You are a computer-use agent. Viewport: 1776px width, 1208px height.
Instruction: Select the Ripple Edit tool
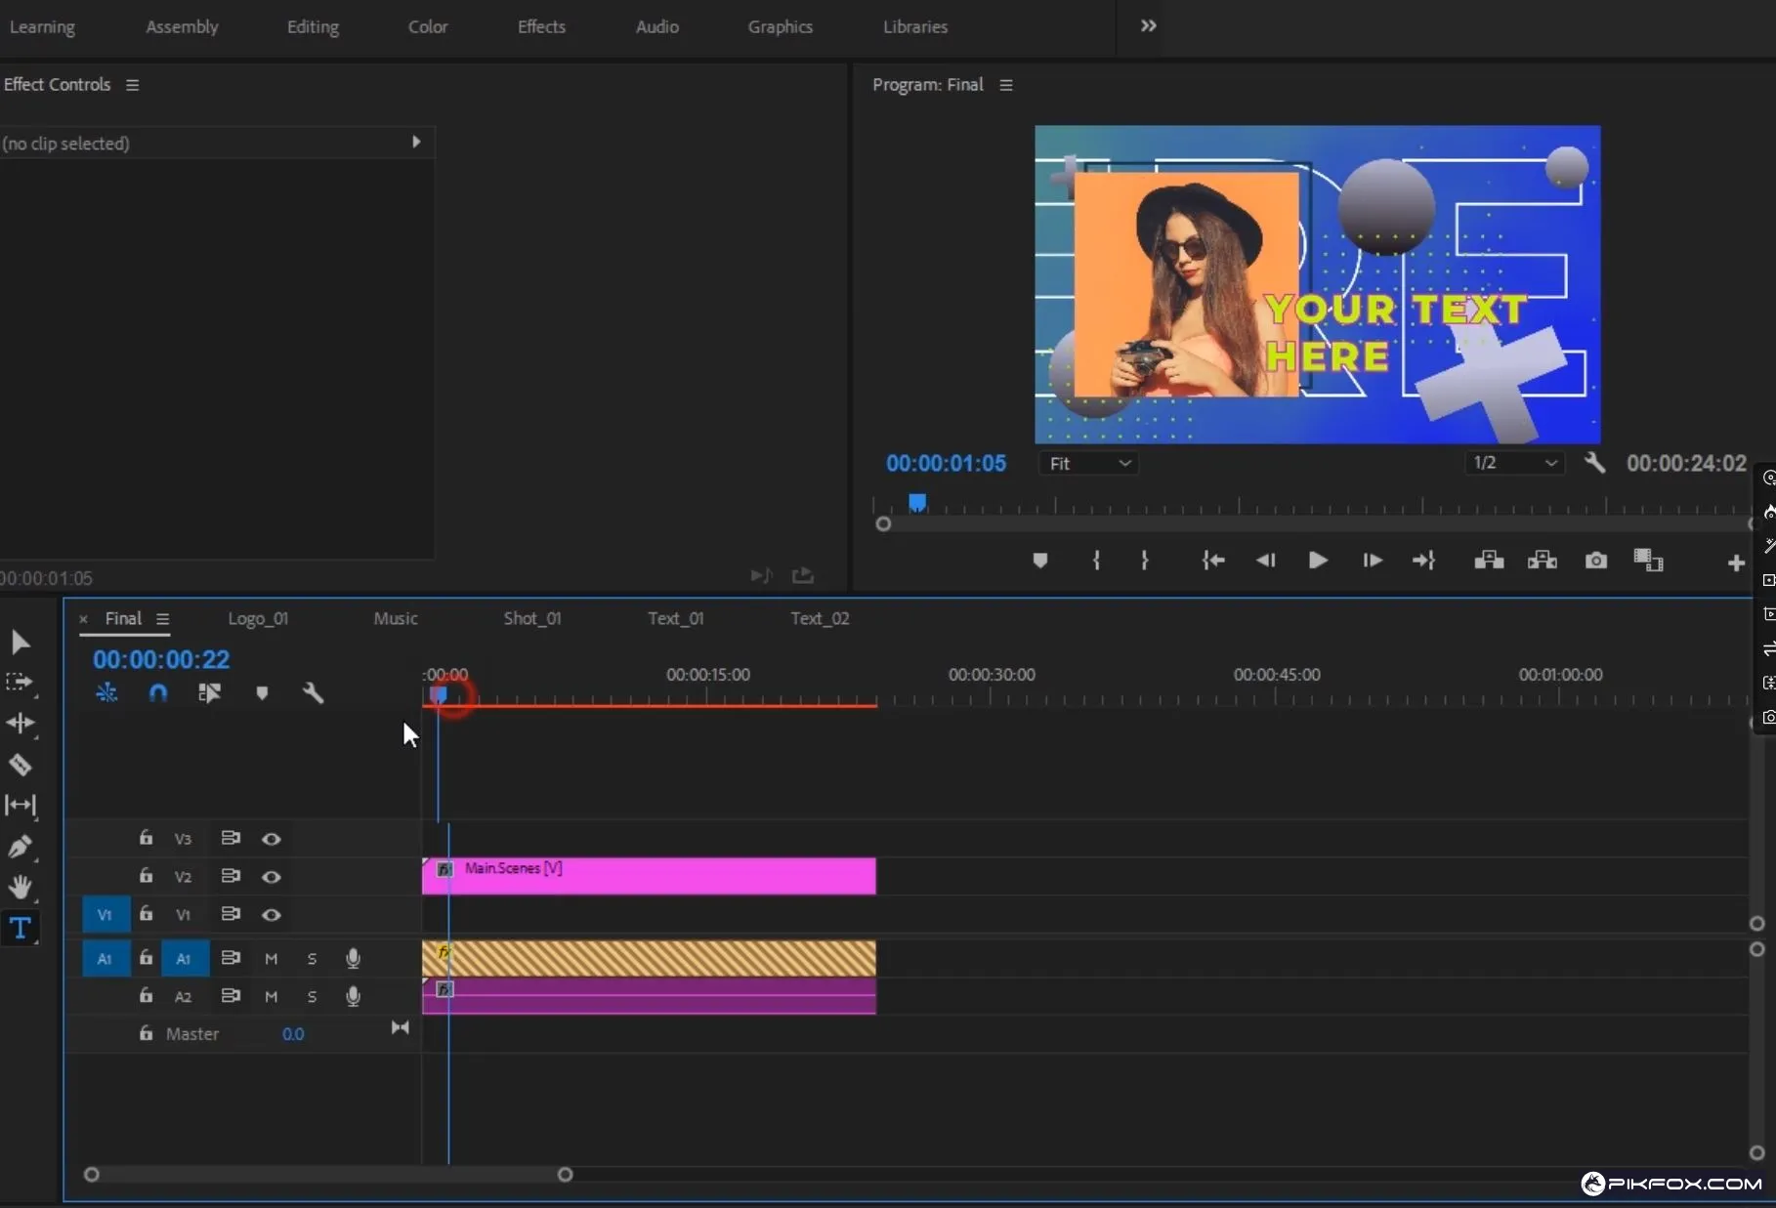pos(21,723)
